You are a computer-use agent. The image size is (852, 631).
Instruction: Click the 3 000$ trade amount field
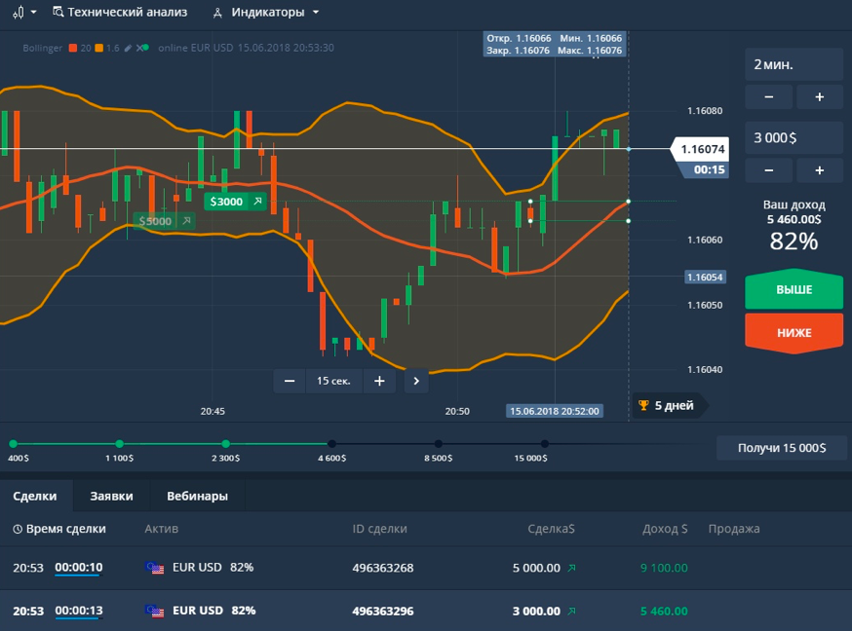[794, 138]
